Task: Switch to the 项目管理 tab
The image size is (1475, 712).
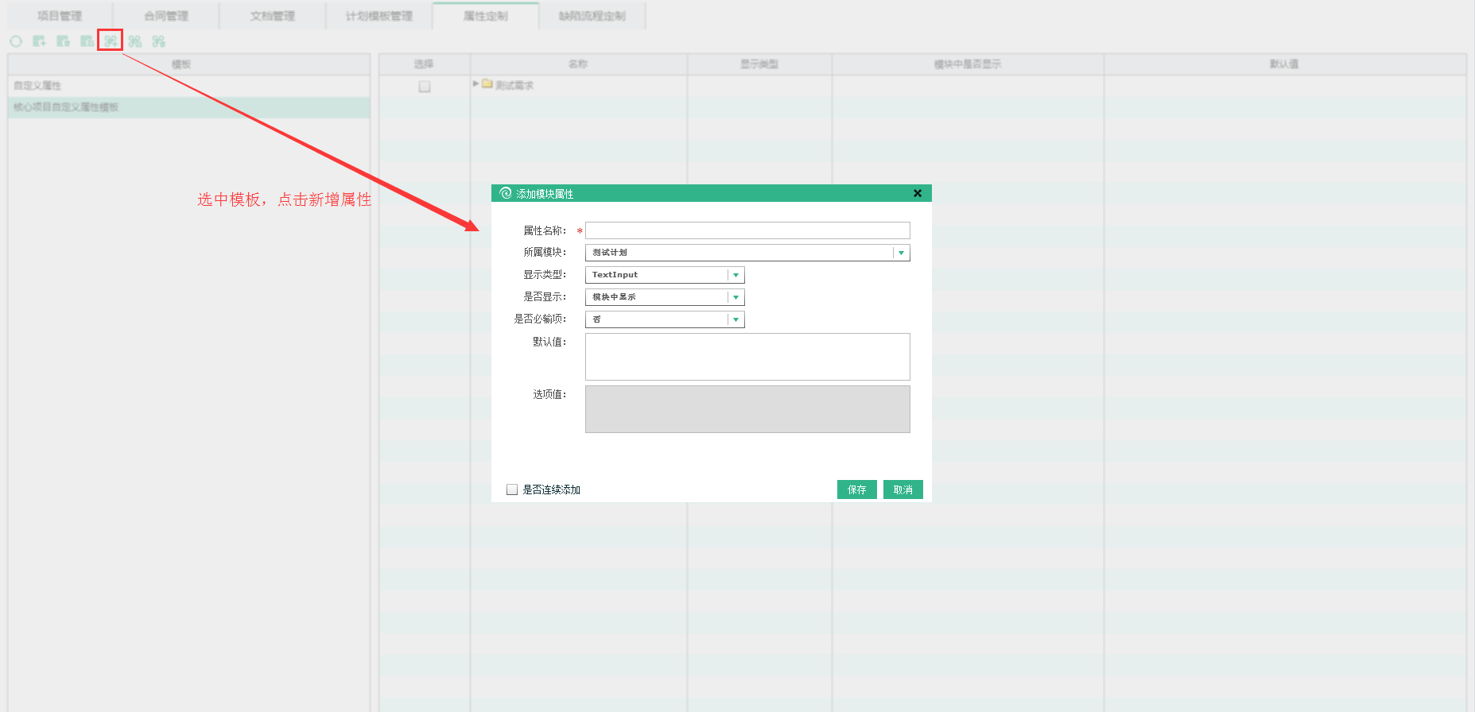Action: (60, 16)
